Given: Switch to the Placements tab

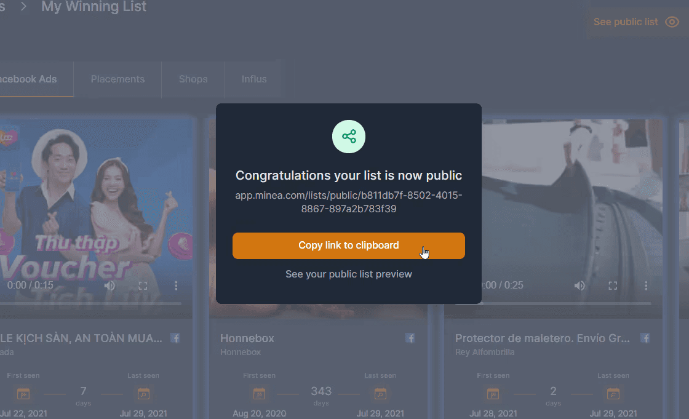Looking at the screenshot, I should click(x=117, y=79).
